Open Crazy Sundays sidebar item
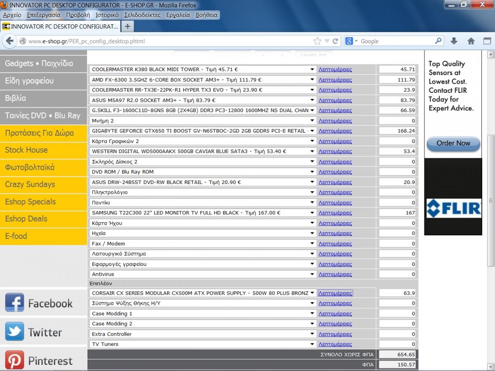Viewport: 495px width, 371px height. (43, 184)
